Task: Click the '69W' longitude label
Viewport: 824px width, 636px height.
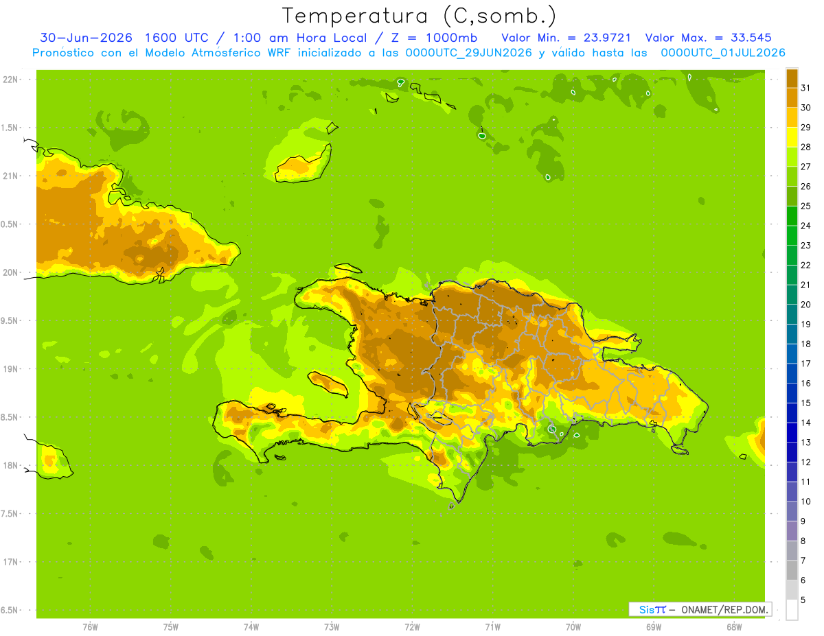Action: click(654, 627)
